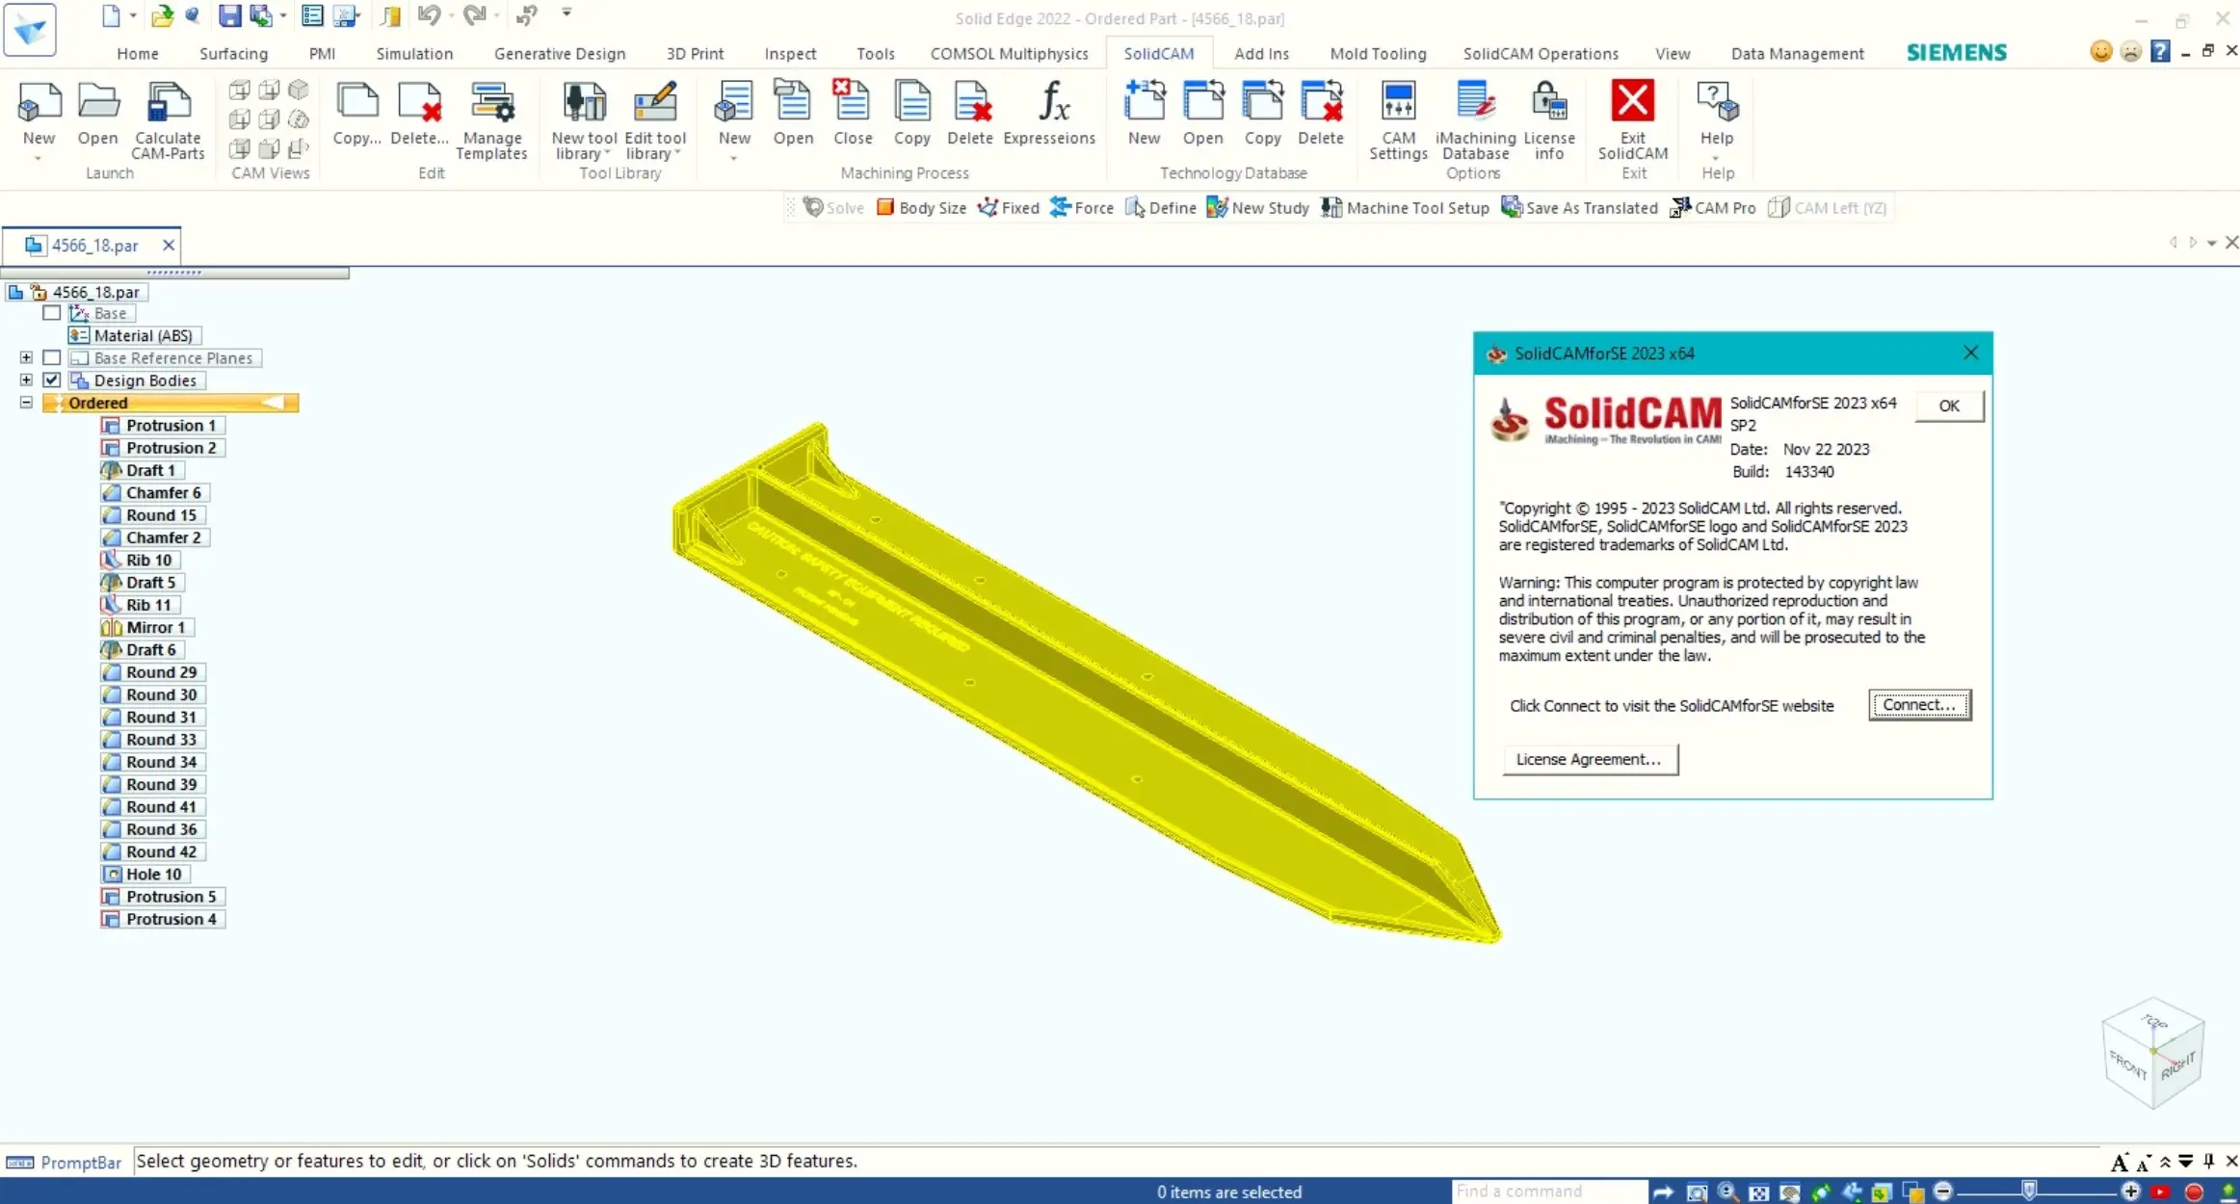Open New dropdown in Launch group
Viewport: 2240px width, 1204px height.
tap(39, 158)
